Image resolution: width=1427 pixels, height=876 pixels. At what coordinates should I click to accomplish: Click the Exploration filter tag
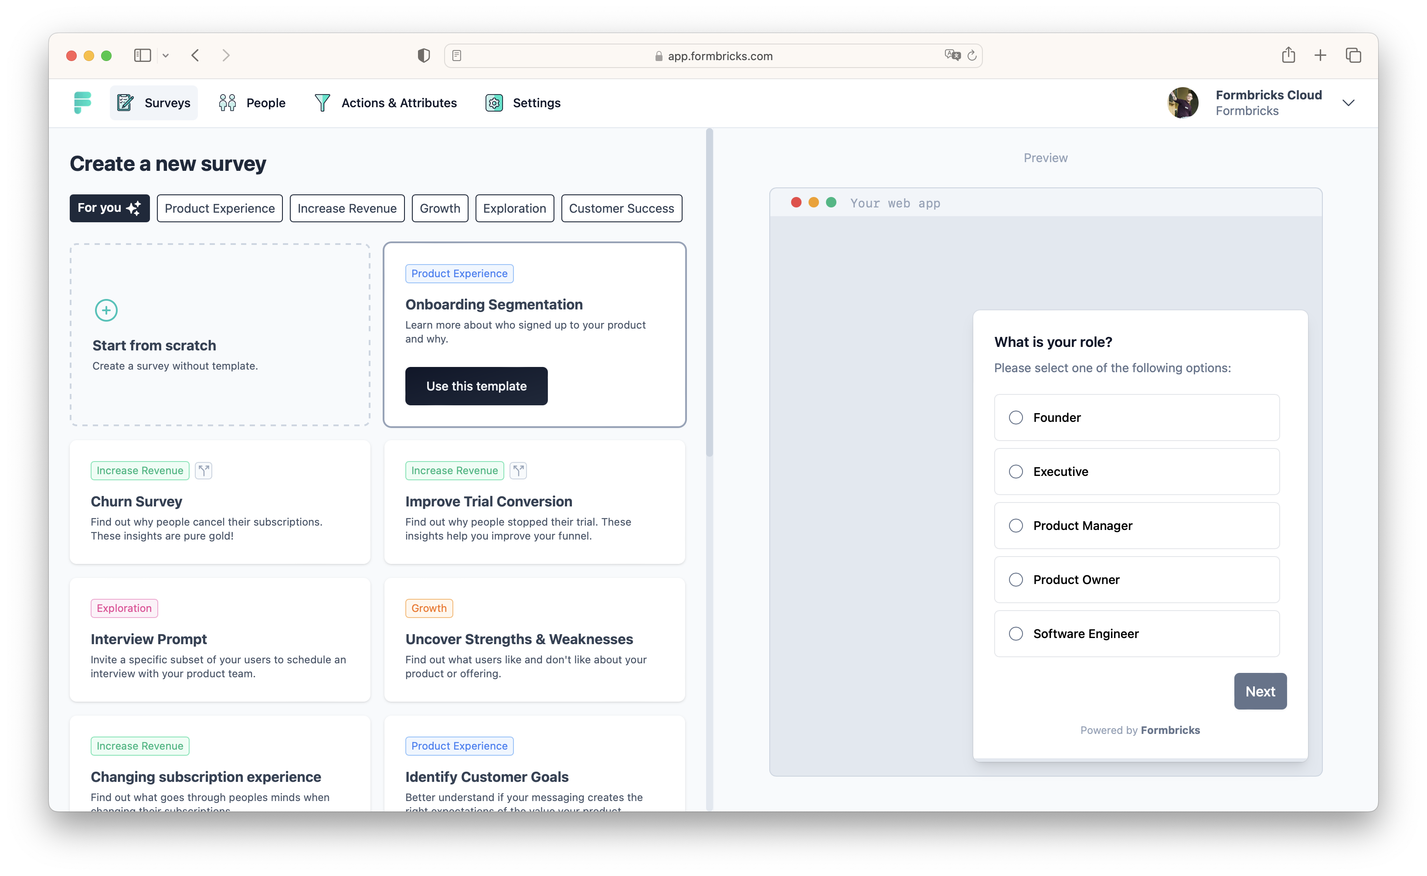515,207
